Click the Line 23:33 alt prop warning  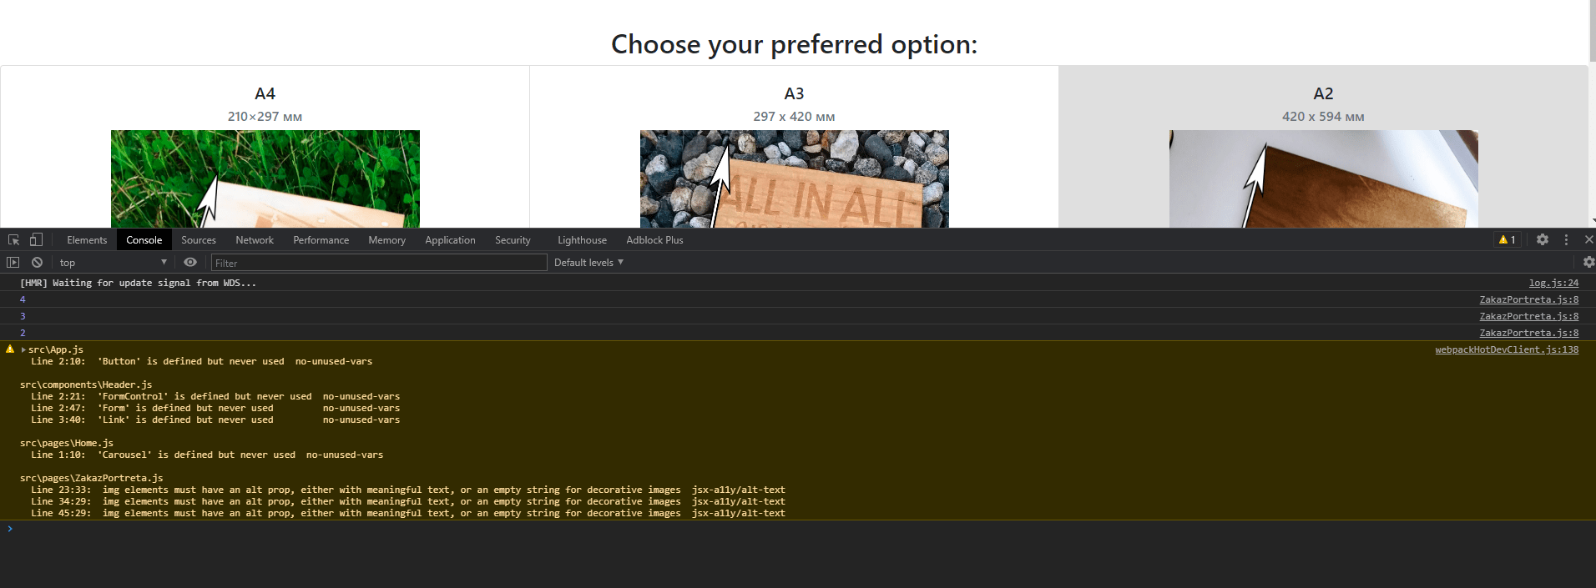tap(408, 490)
